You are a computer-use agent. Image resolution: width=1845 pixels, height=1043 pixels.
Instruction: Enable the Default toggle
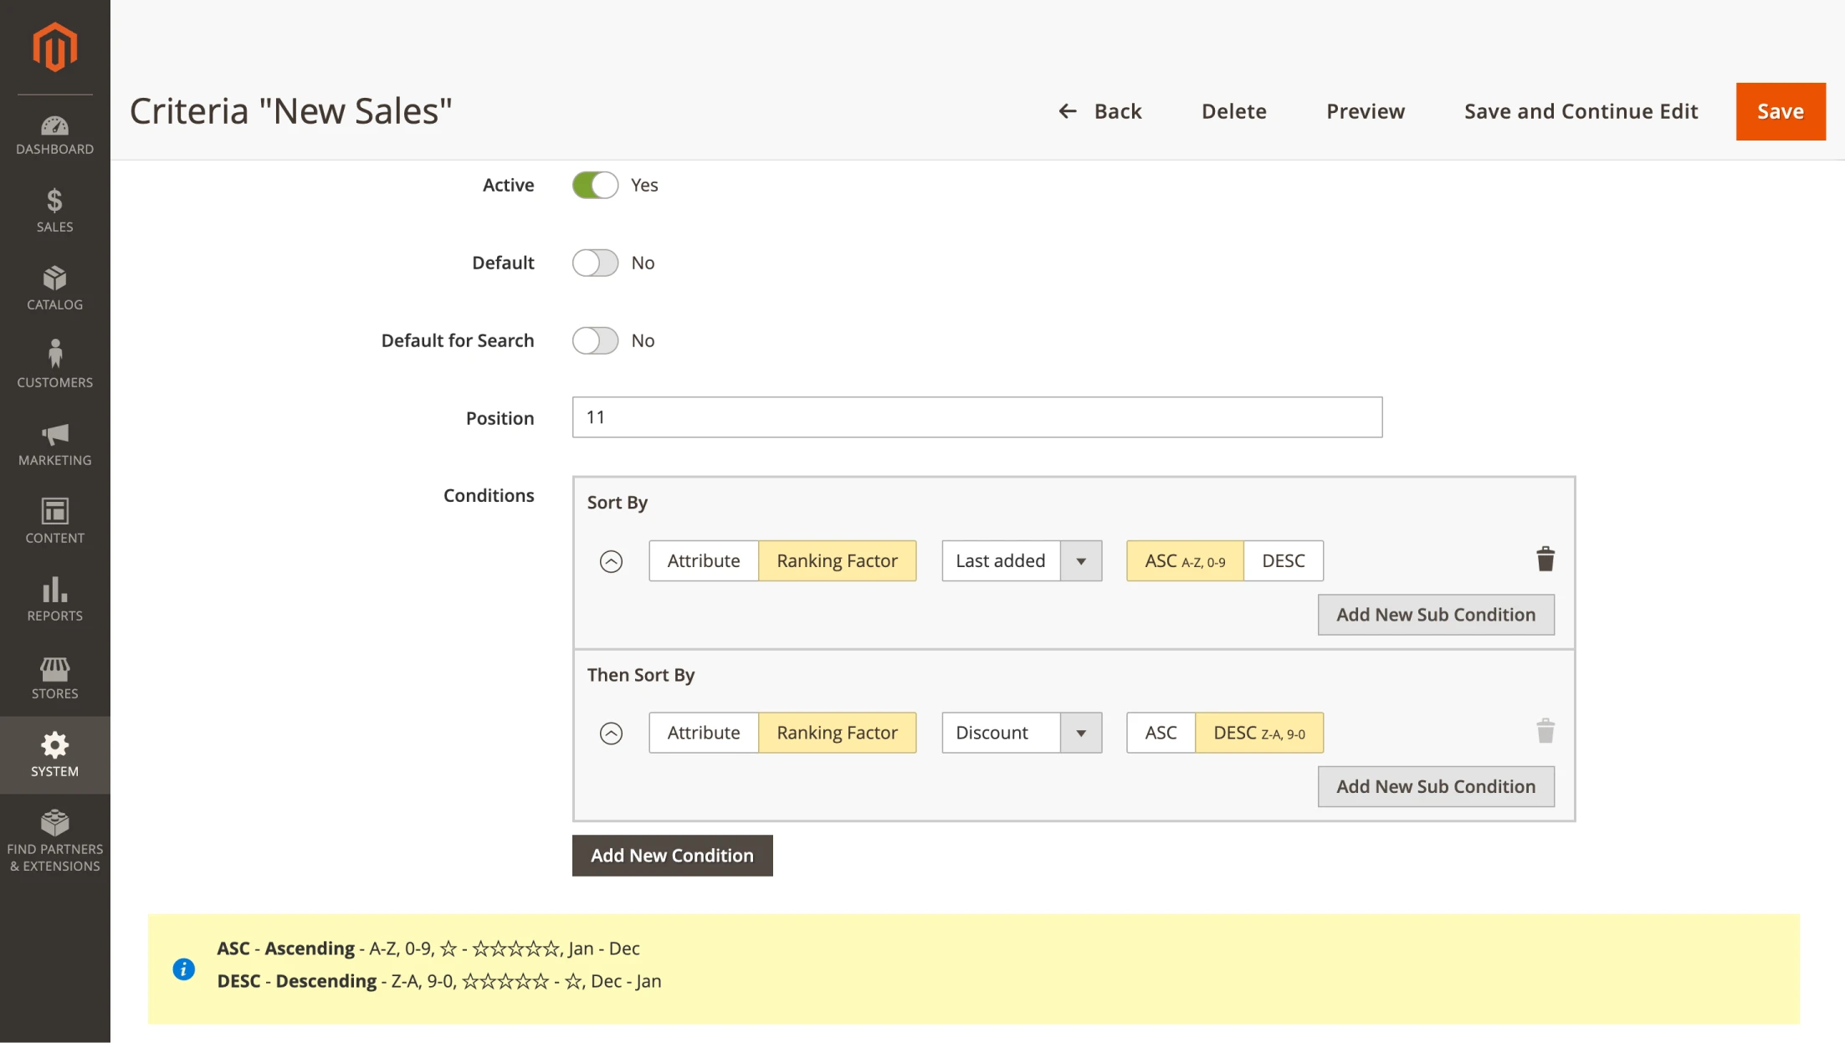[x=595, y=263]
